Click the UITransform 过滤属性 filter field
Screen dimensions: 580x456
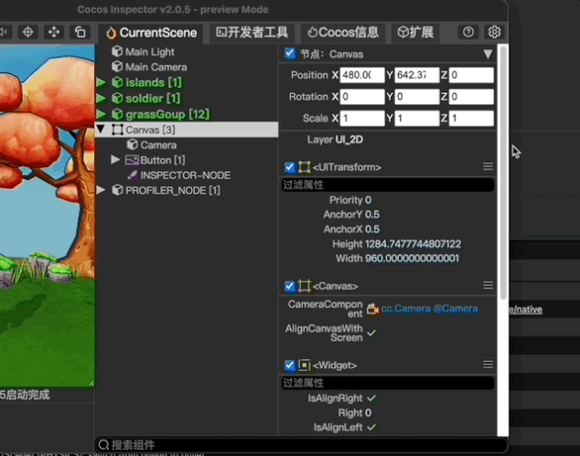pos(388,185)
